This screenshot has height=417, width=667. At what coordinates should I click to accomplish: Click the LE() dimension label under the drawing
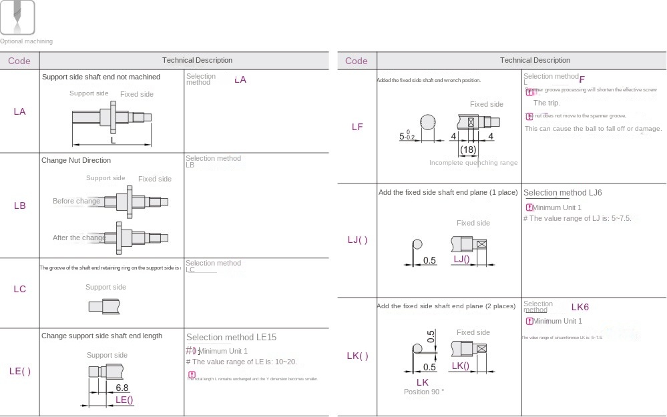[124, 400]
